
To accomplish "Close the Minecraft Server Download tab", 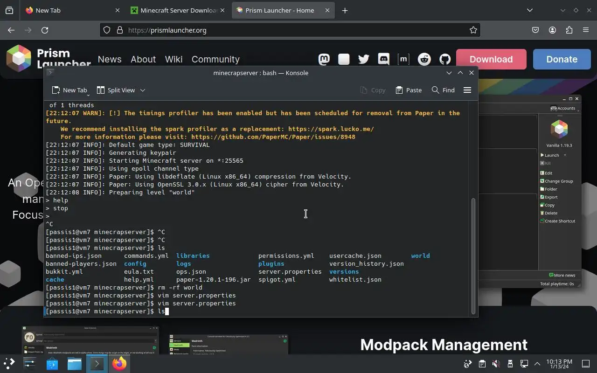I will pyautogui.click(x=222, y=10).
